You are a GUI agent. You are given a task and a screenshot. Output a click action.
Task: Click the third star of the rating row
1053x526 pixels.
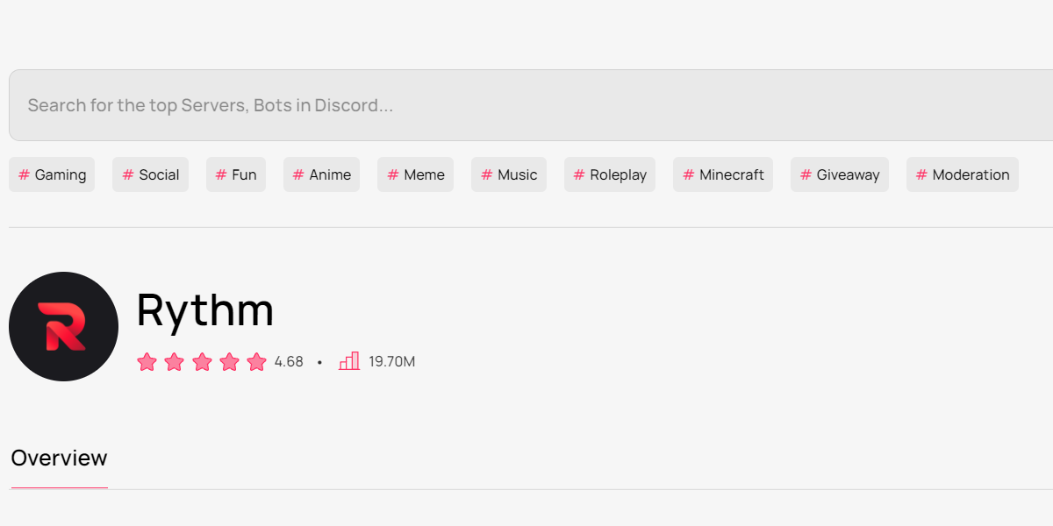pyautogui.click(x=202, y=361)
